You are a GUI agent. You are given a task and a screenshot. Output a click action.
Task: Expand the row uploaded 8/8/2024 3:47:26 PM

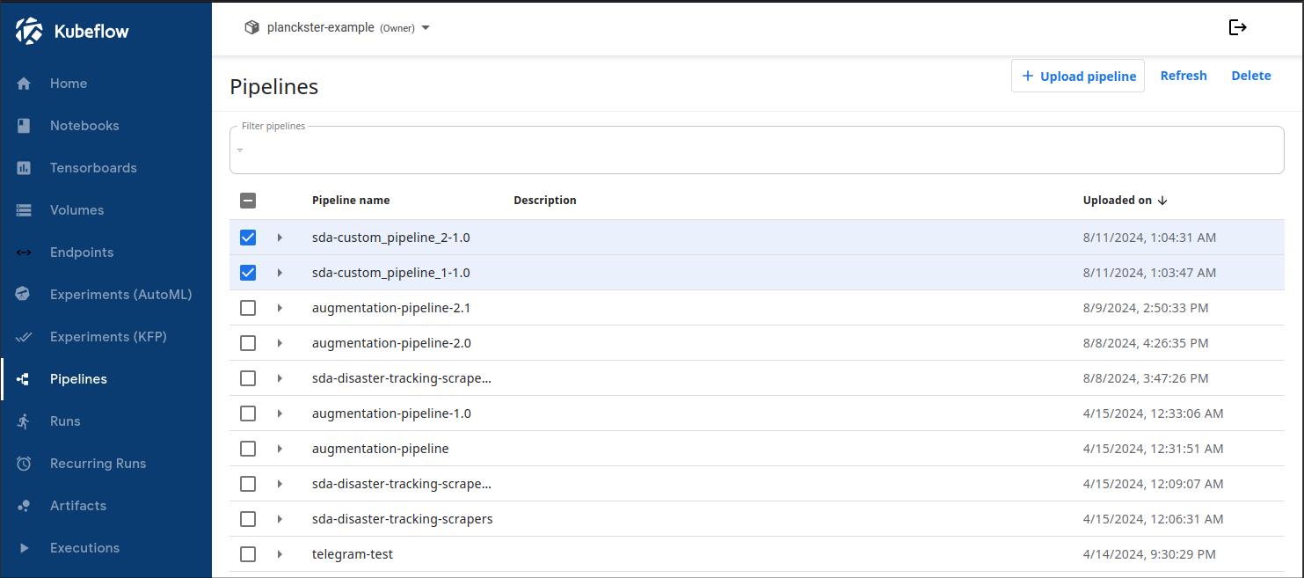[x=280, y=378]
